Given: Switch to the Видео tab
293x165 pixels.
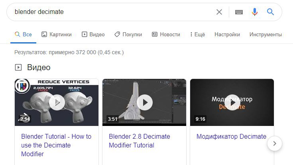Looking at the screenshot, I should tap(93, 34).
